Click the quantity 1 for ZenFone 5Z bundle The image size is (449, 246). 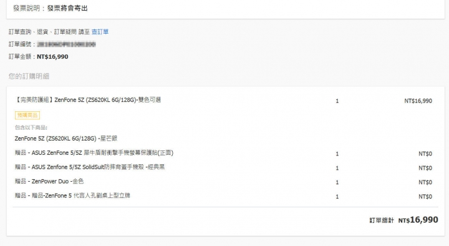tap(337, 101)
